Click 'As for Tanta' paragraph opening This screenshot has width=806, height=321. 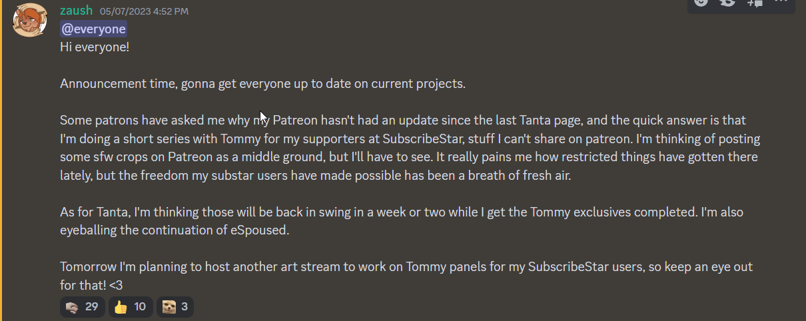[x=95, y=212]
